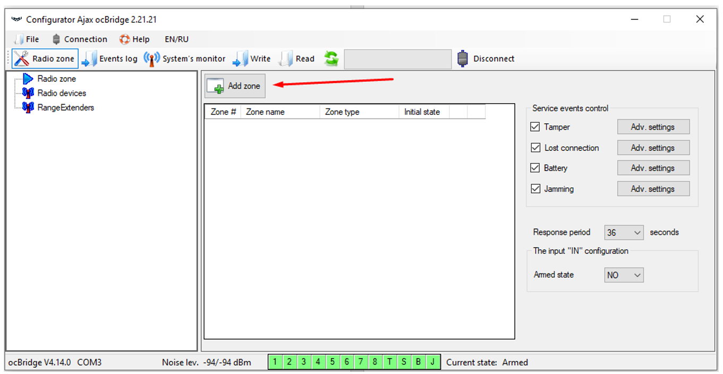Click the Disconnect button
The width and height of the screenshot is (723, 374).
(x=486, y=58)
